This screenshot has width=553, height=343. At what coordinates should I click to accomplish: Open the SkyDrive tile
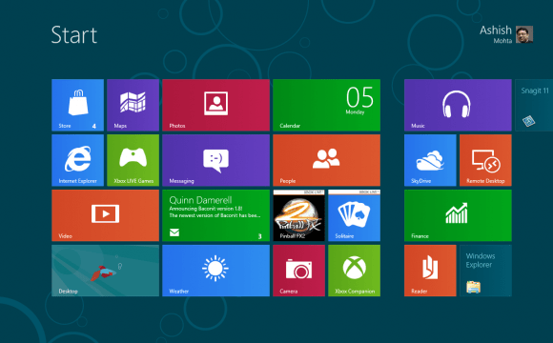(430, 160)
